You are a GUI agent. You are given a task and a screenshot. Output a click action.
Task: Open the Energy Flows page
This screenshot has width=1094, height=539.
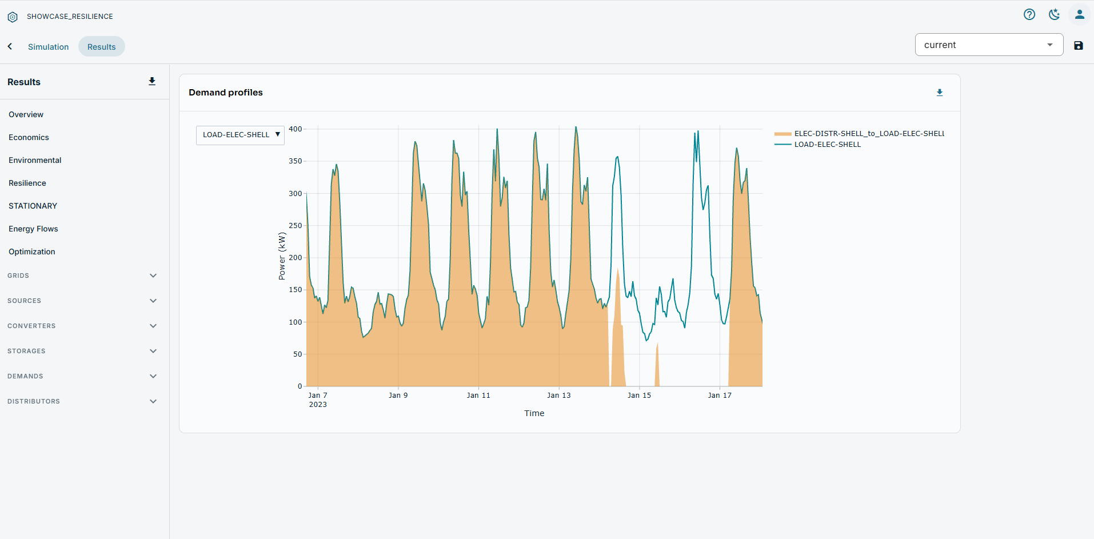[33, 229]
